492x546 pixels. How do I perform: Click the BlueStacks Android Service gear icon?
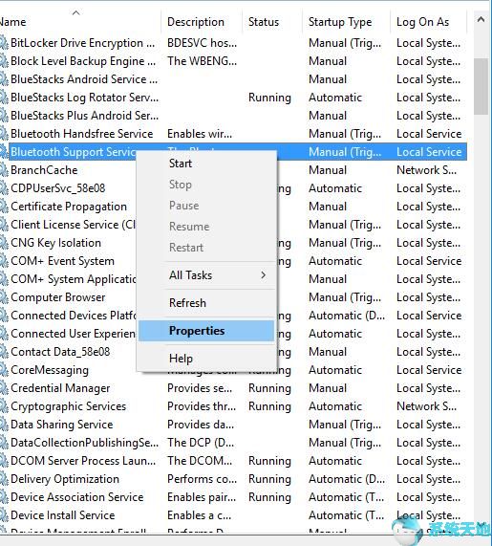pos(4,79)
